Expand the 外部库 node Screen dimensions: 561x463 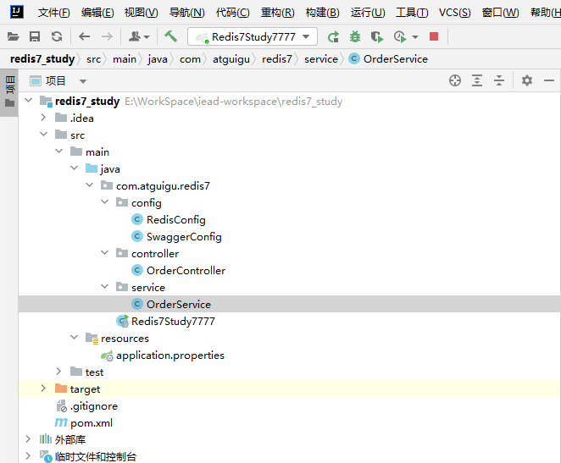click(x=28, y=439)
